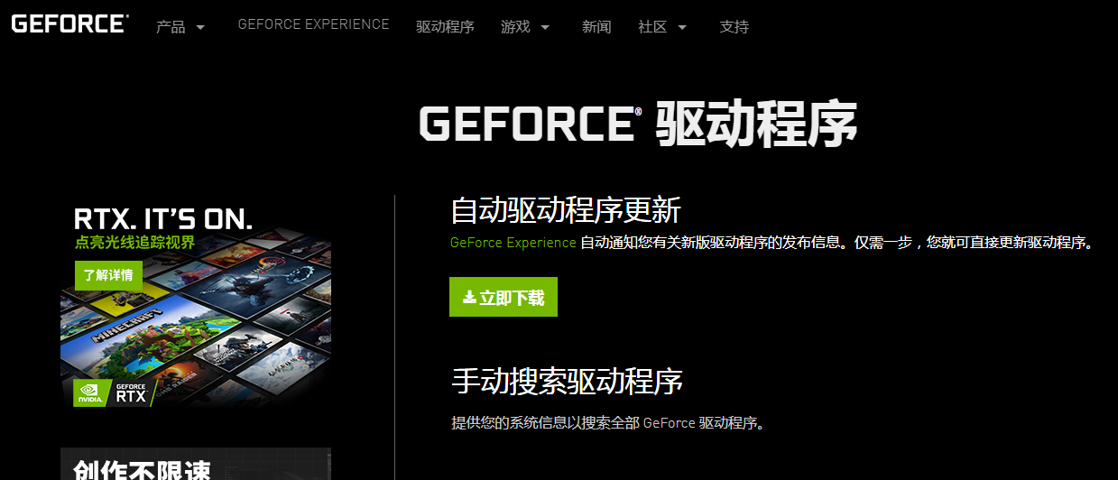Follow the green GeForce Experience text link
Viewport: 1118px width, 480px height.
[x=513, y=243]
